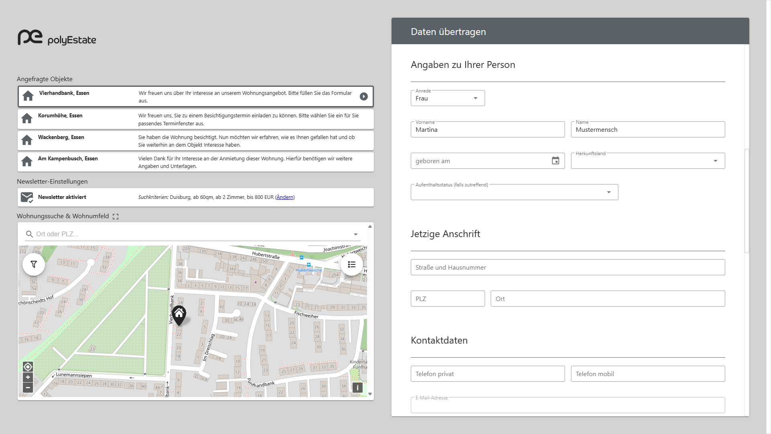The width and height of the screenshot is (771, 434).
Task: Click the map info icon
Action: [x=357, y=388]
